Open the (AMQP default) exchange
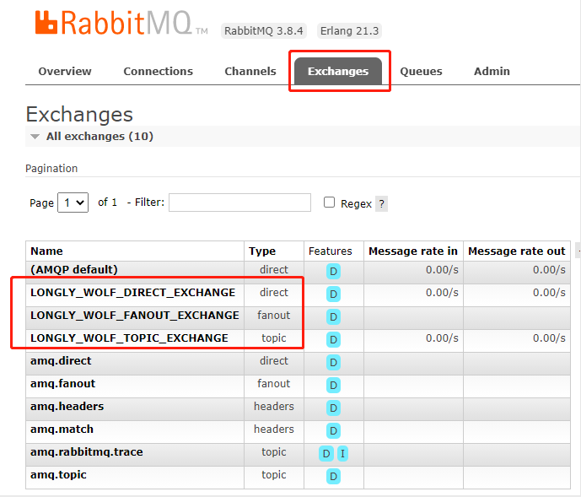The height and width of the screenshot is (497, 581). click(x=74, y=270)
